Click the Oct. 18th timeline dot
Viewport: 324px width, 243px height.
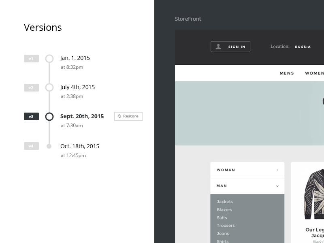(x=49, y=146)
